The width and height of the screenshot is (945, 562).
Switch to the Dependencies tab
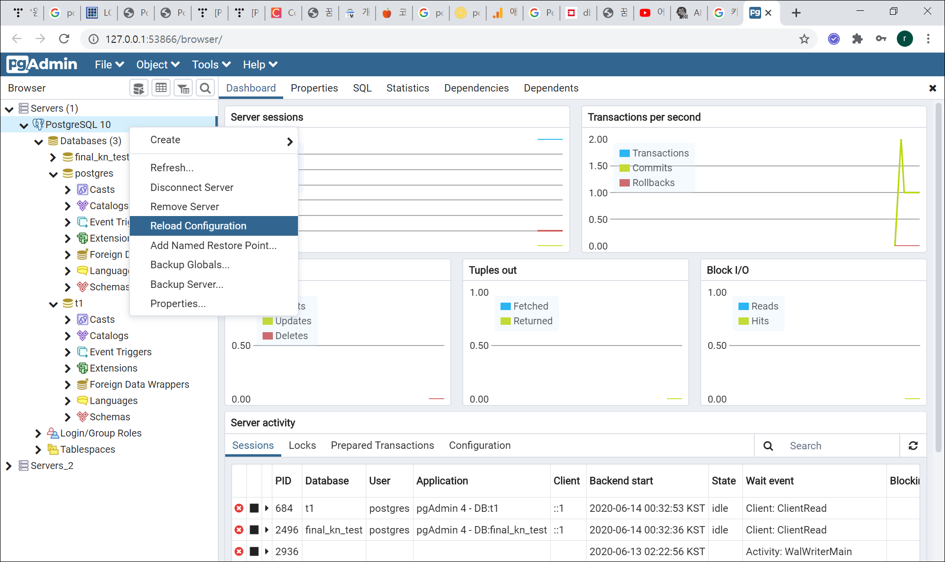tap(476, 88)
